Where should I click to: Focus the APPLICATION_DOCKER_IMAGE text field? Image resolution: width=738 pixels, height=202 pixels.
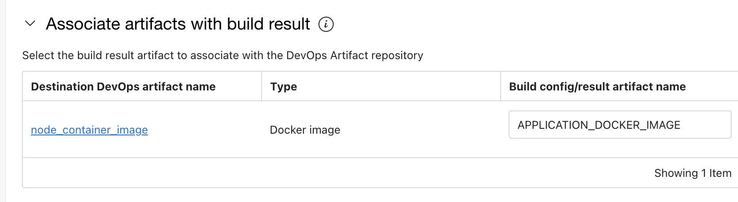click(620, 125)
